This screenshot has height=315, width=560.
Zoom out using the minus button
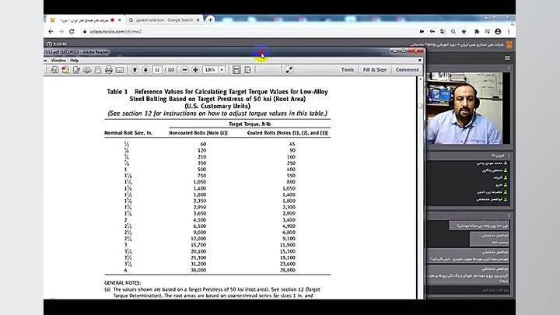[x=184, y=70]
